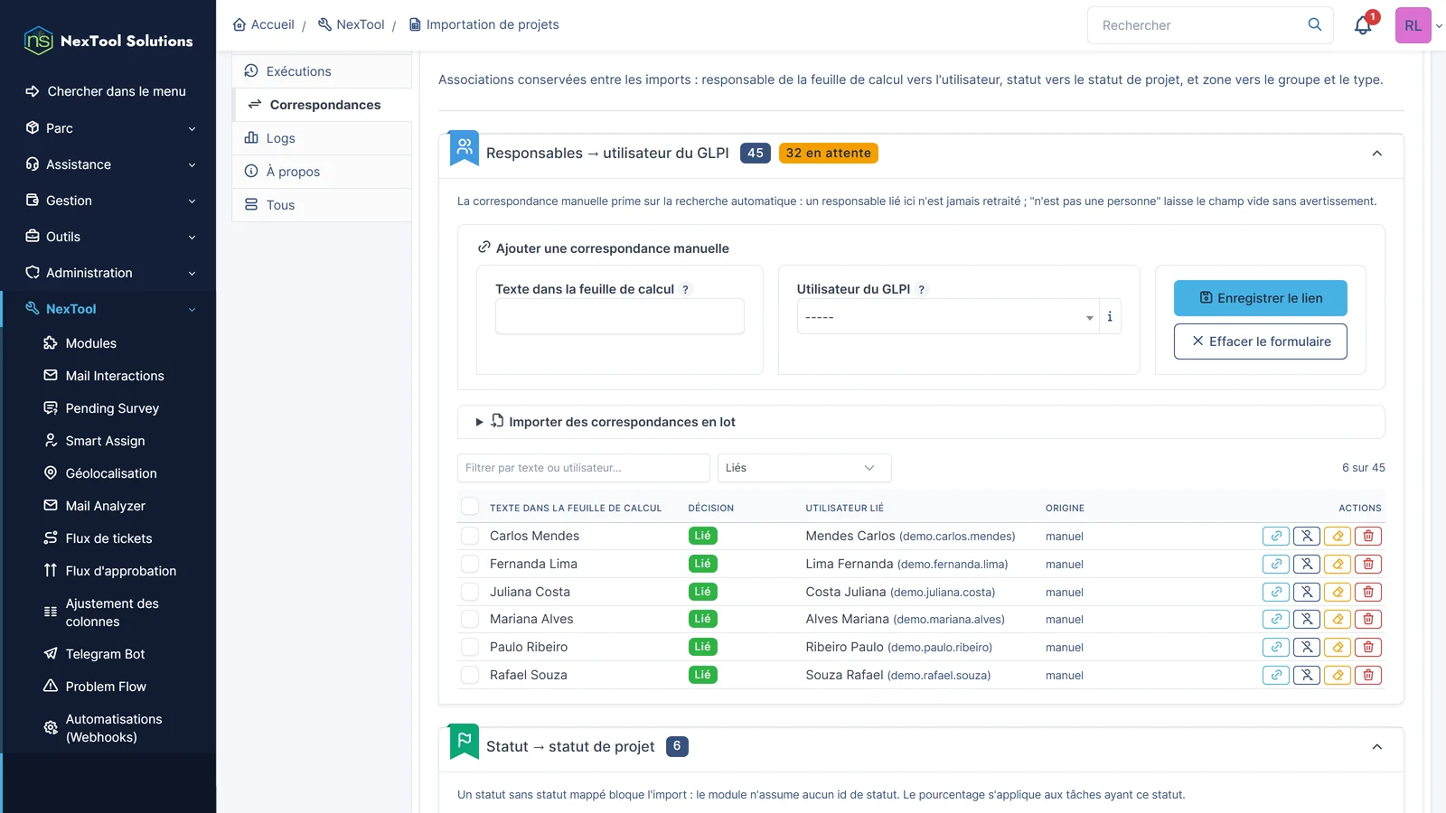Viewport: 1446px width, 813px height.
Task: Toggle the select-all checkbox in table header
Action: [470, 507]
